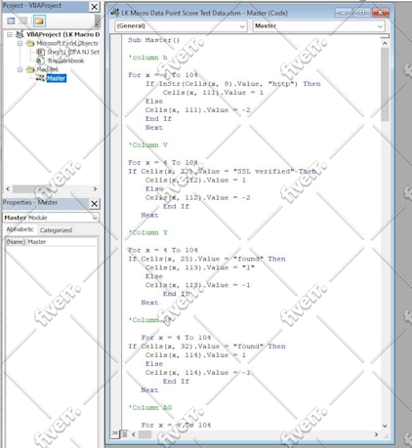Click Full Module View icon
Image resolution: width=412 pixels, height=448 pixels.
[124, 434]
